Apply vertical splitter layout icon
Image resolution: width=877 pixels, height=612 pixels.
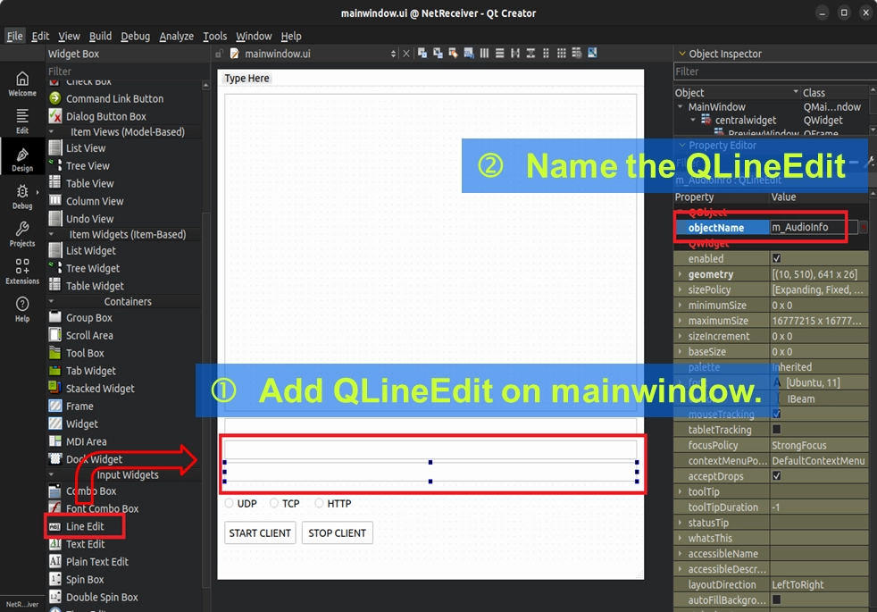[530, 53]
